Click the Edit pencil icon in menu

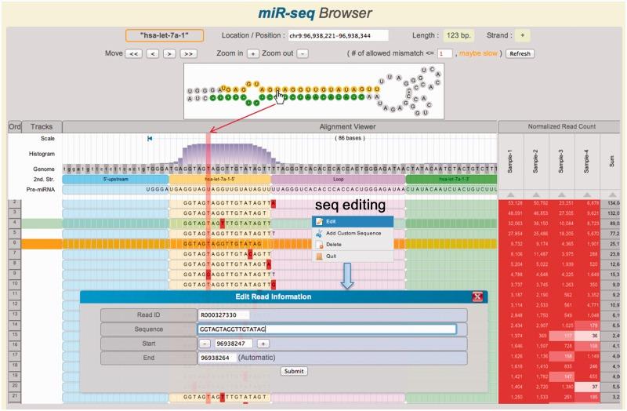(319, 222)
